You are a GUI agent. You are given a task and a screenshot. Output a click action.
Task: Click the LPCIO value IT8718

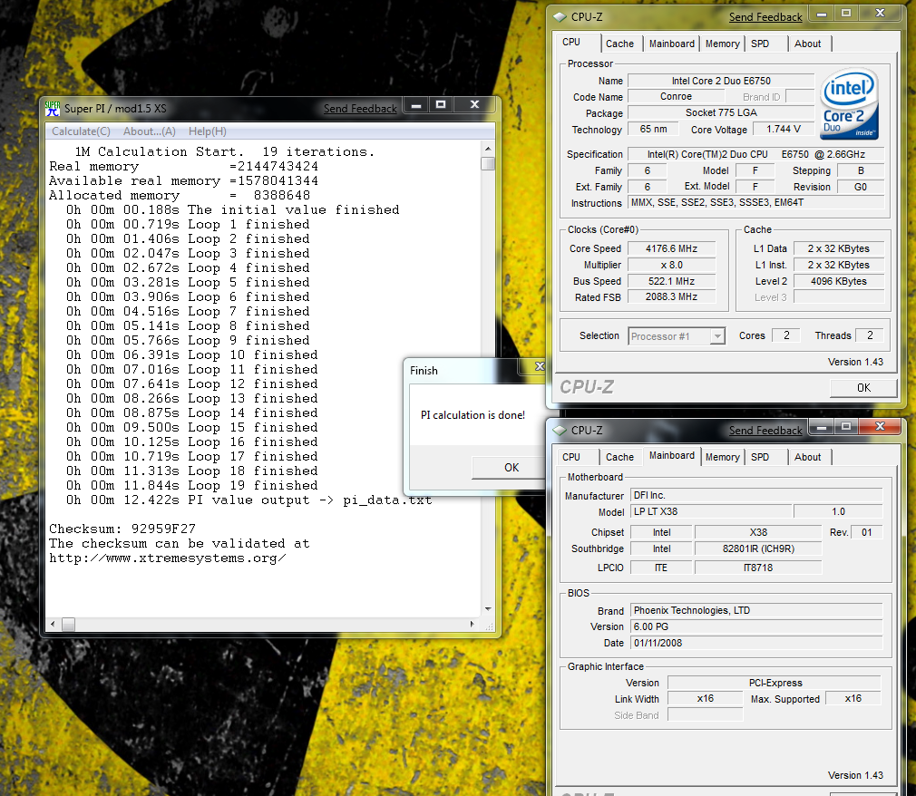click(758, 568)
